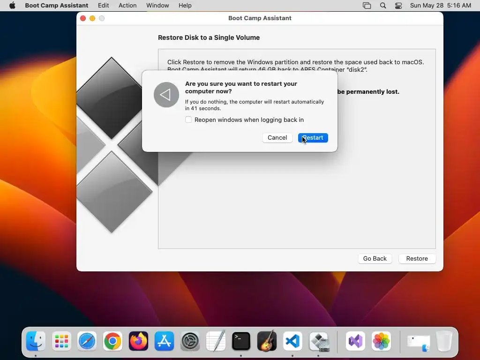Open the Edit menu
Screen dimensions: 480x360
(104, 6)
